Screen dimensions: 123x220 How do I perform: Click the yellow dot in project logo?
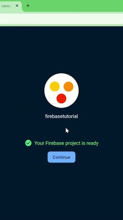coord(55,86)
